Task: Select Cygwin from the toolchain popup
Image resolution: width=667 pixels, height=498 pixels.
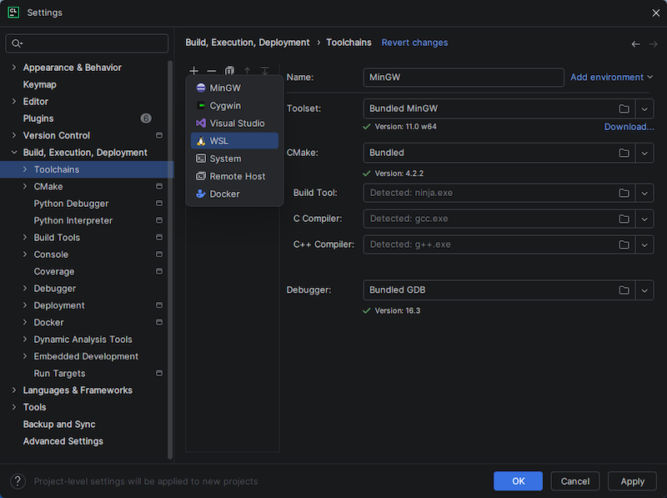Action: (x=234, y=106)
